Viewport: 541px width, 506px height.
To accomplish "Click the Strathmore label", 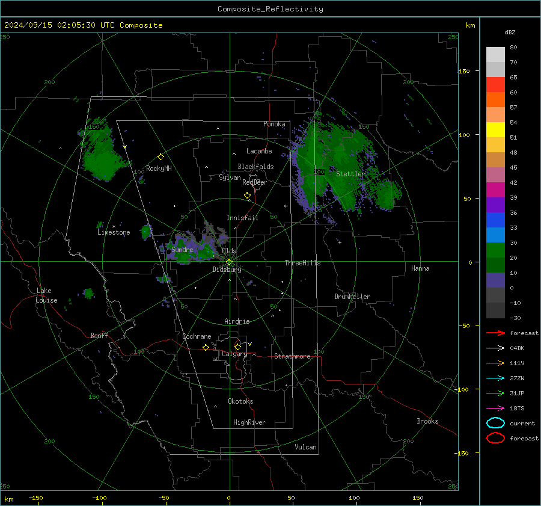I will [x=292, y=356].
